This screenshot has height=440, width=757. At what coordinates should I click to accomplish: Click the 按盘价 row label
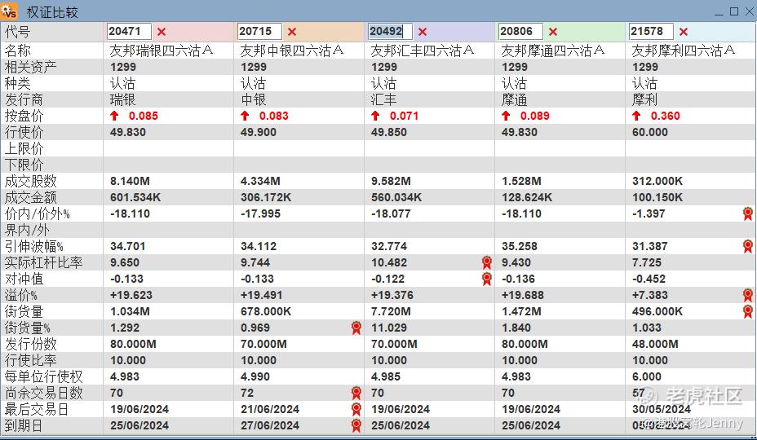point(24,116)
